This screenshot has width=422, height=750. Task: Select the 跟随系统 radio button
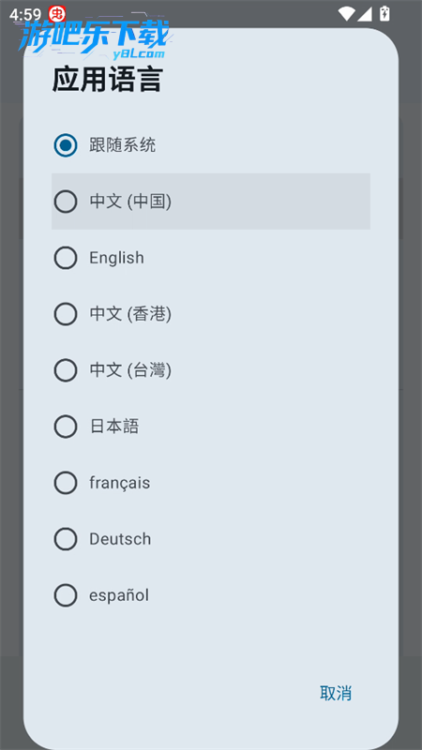[x=65, y=145]
